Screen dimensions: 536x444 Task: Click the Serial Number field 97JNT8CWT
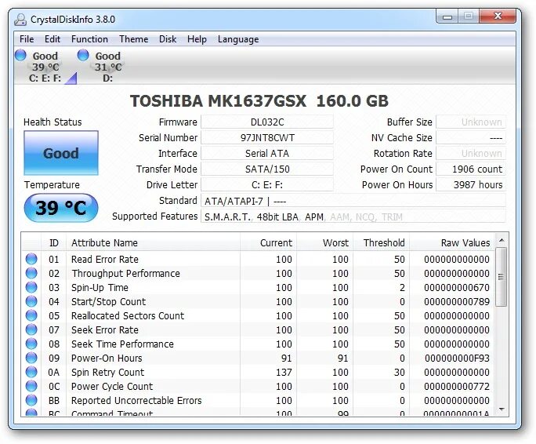point(267,137)
